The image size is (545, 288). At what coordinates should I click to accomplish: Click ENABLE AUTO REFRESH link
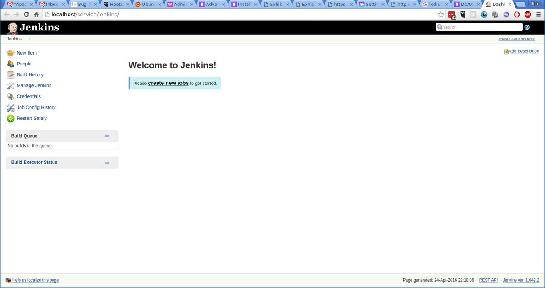(x=517, y=39)
